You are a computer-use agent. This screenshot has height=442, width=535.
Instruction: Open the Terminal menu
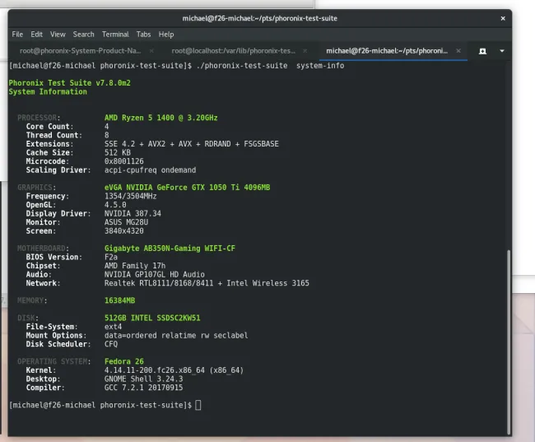tap(115, 35)
